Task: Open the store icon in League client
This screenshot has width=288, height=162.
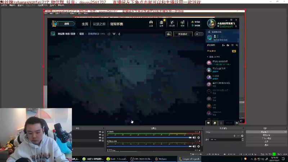Action: [x=183, y=23]
